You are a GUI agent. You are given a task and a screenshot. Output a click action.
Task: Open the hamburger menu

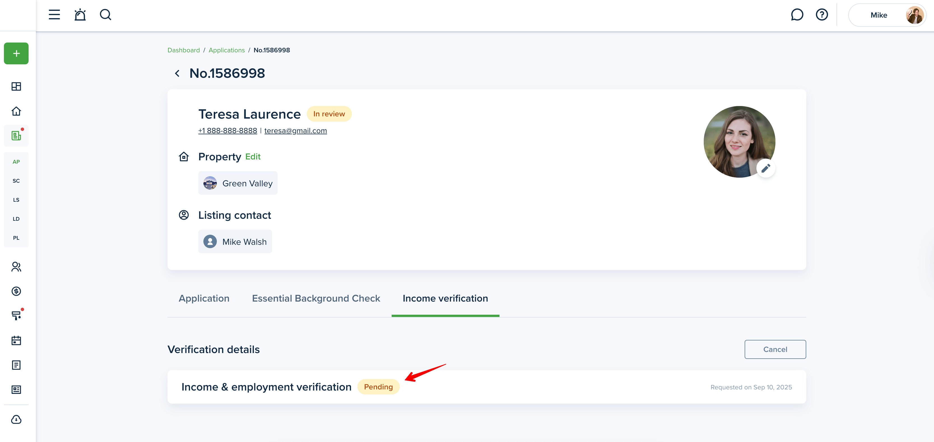pyautogui.click(x=54, y=15)
